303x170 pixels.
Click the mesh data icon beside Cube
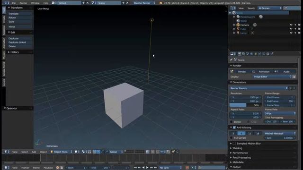[252, 29]
